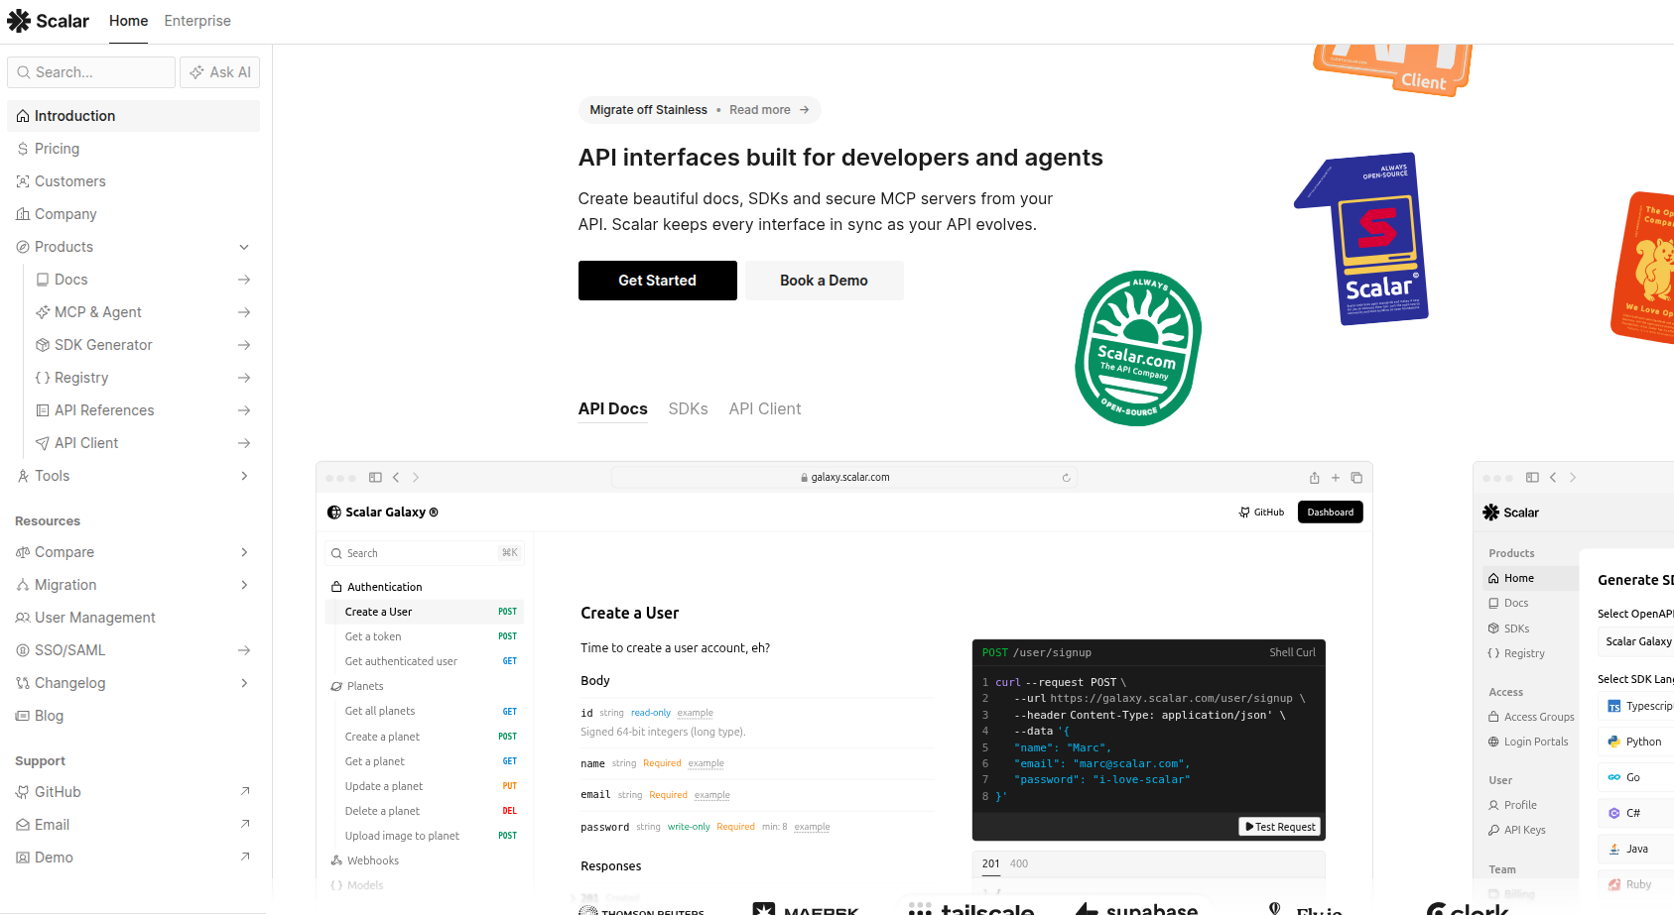Image resolution: width=1674 pixels, height=915 pixels.
Task: Open the Scalar Galaxy OpenAPI dropdown
Action: [x=1636, y=641]
